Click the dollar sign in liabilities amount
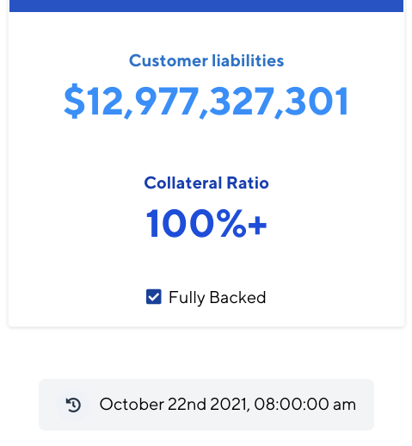The width and height of the screenshot is (412, 446). pyautogui.click(x=75, y=101)
